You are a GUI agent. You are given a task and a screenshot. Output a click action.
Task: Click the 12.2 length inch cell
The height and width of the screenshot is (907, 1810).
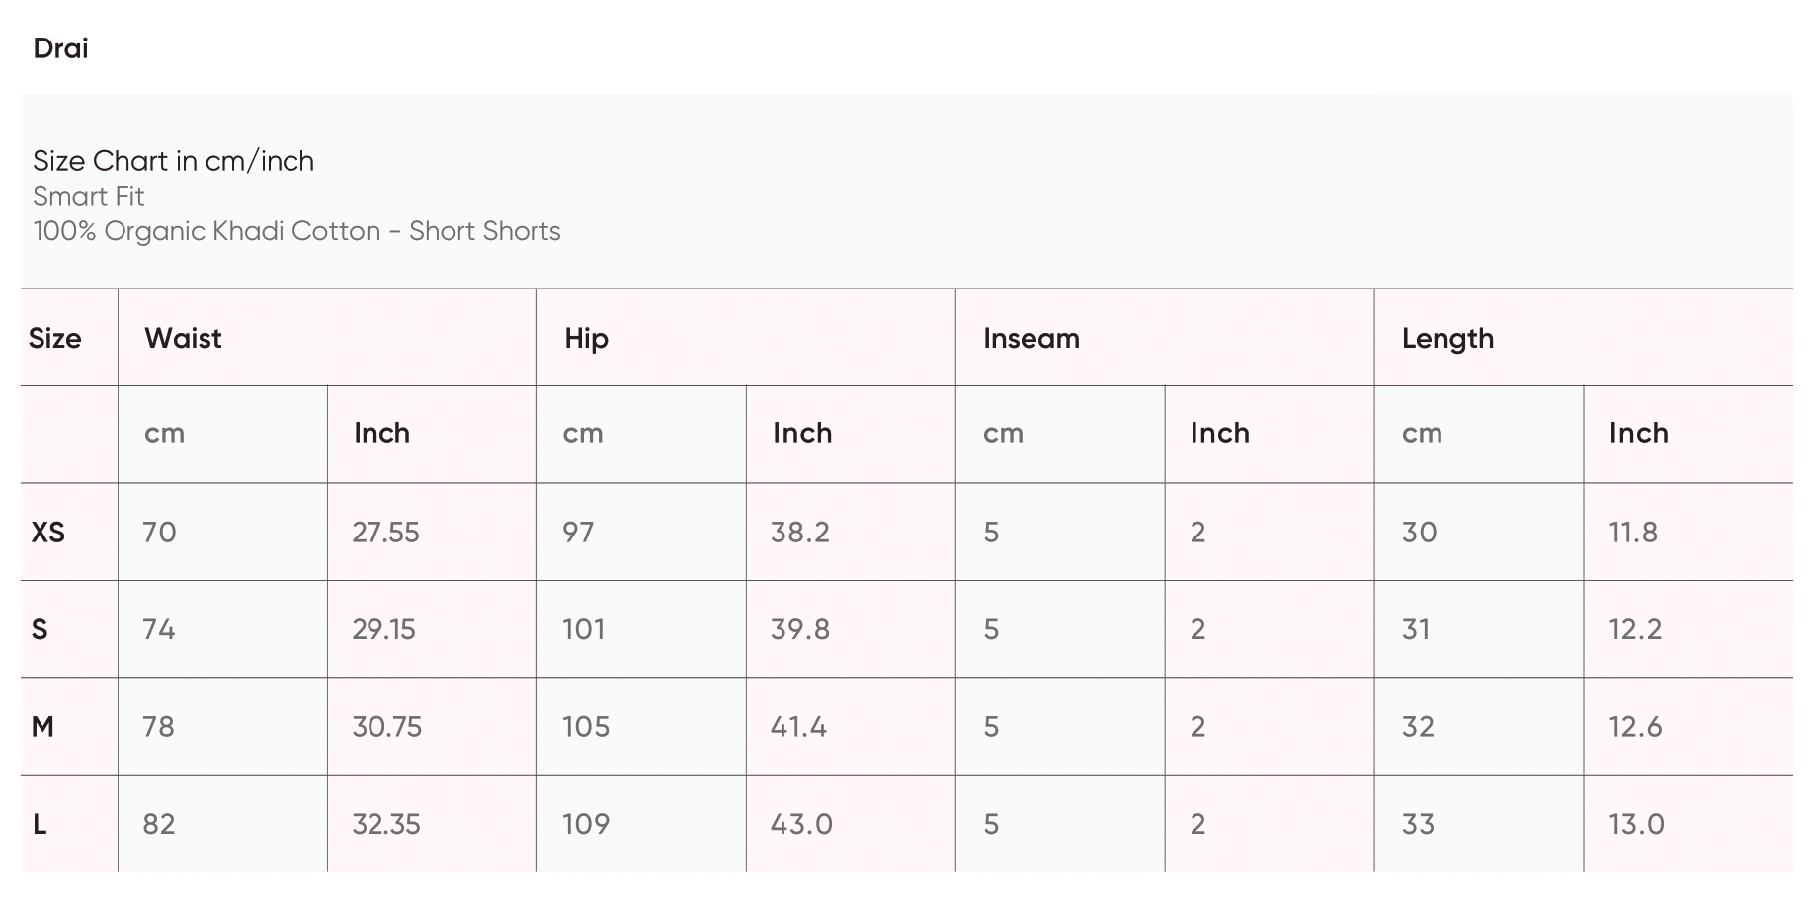(1635, 629)
